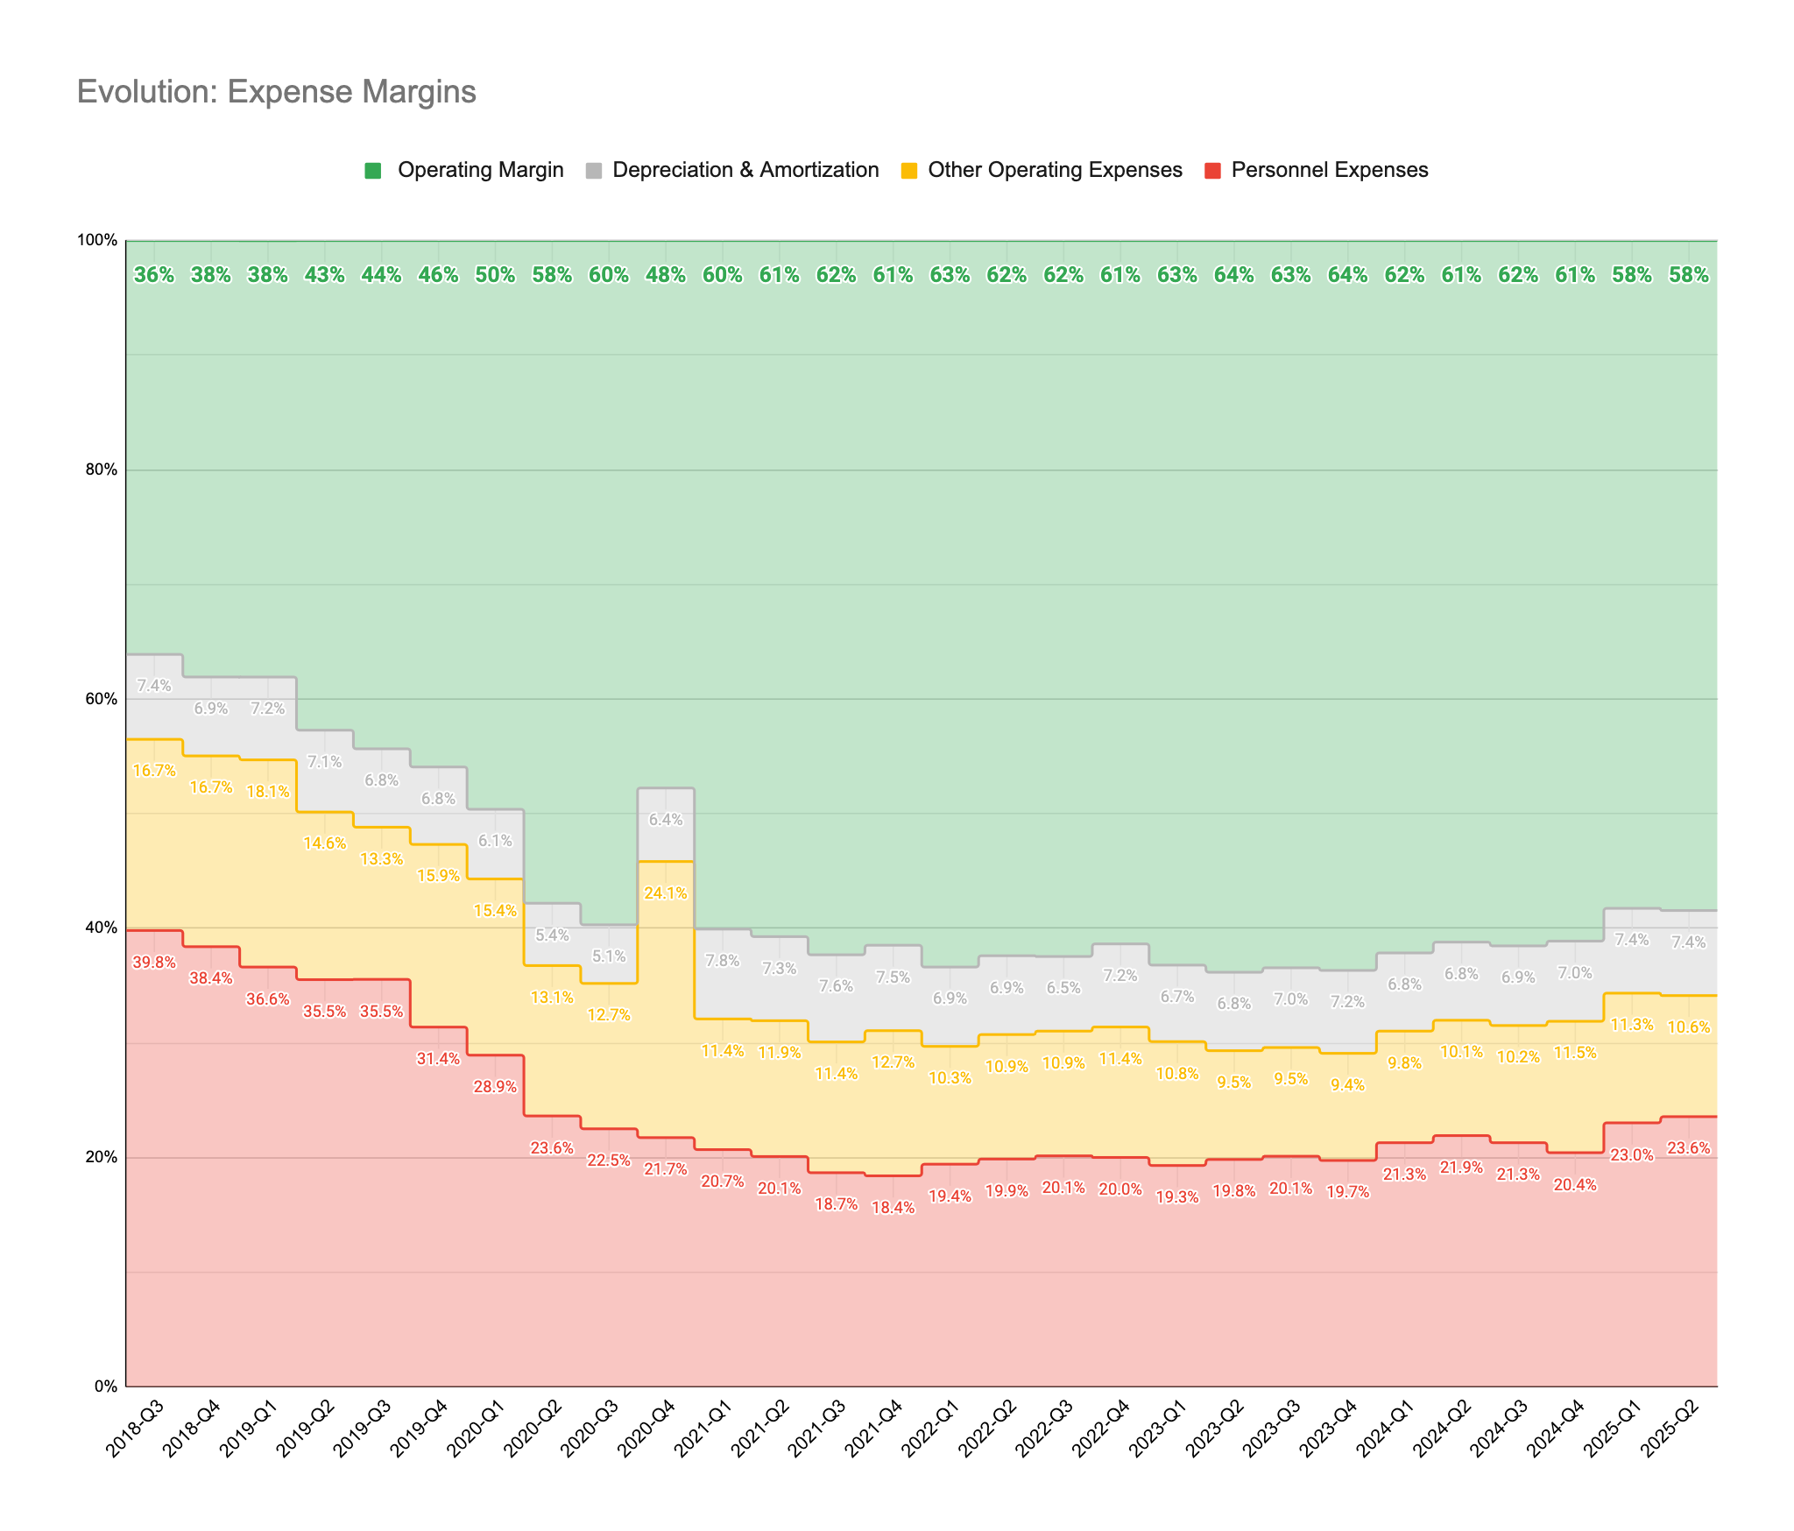
Task: Click the gray Depreciation & Amortization legend swatch
Action: [594, 171]
